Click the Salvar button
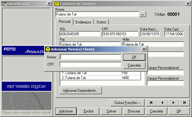 [111, 111]
